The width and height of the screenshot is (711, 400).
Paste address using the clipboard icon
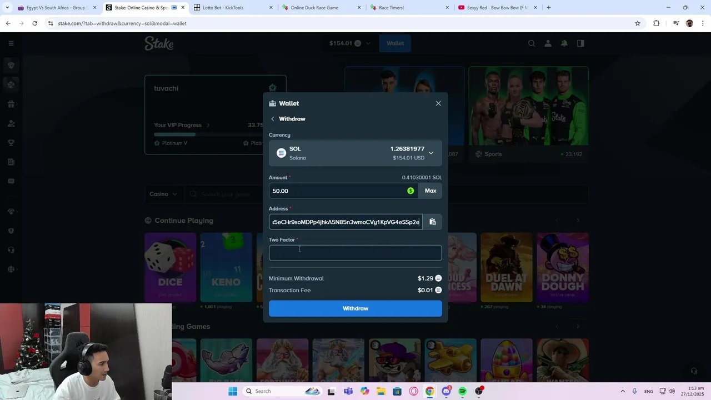pyautogui.click(x=433, y=222)
